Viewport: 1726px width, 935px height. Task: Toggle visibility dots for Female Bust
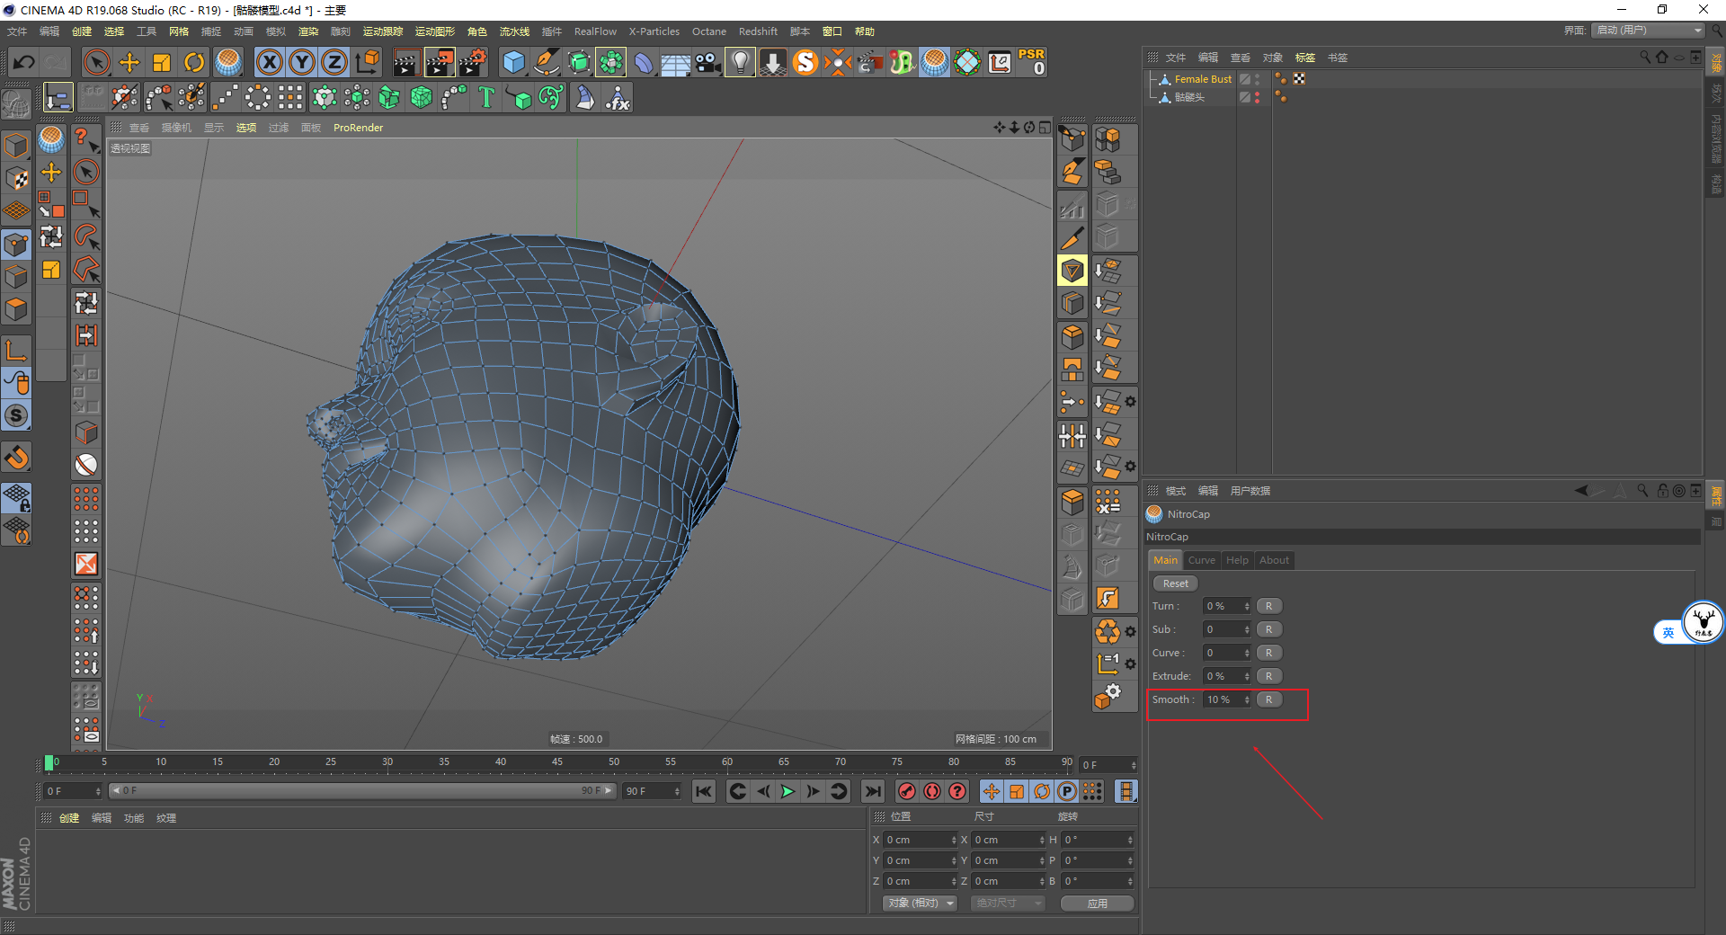[x=1257, y=79]
